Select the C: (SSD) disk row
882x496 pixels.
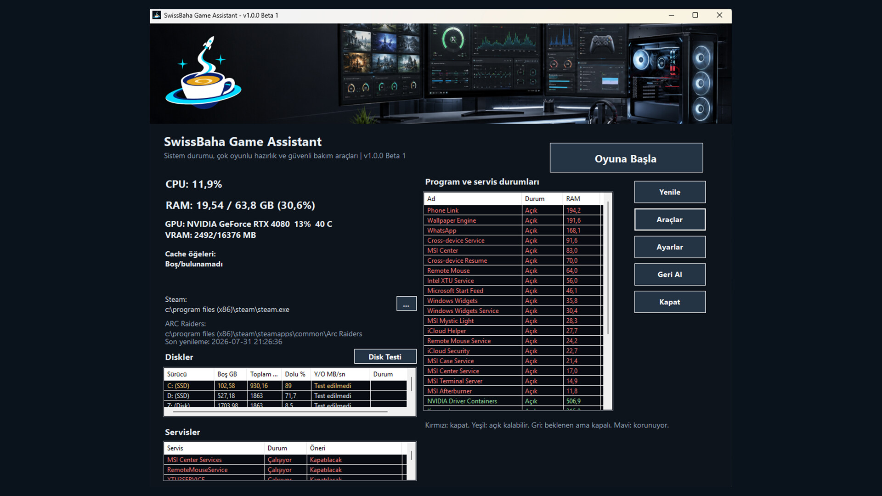point(285,386)
